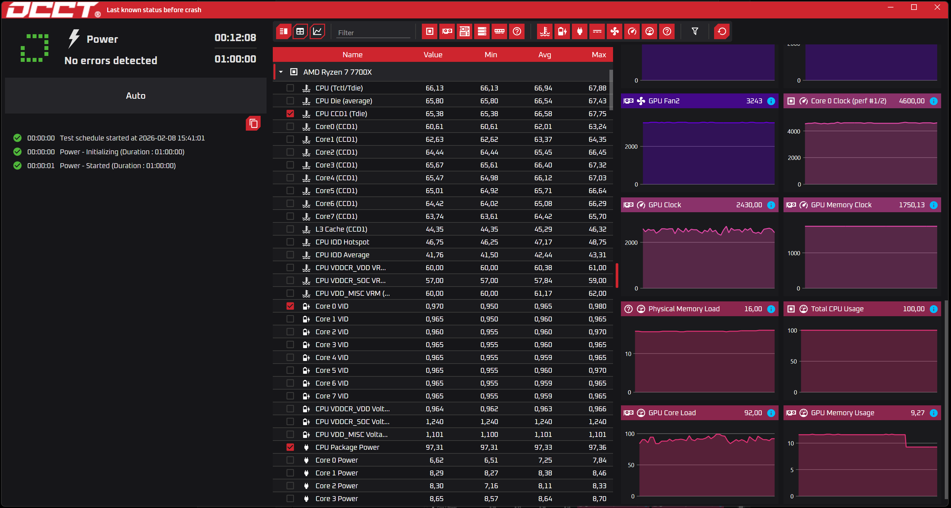Select the GPU Memory Usage graph header
The height and width of the screenshot is (508, 951).
click(862, 413)
